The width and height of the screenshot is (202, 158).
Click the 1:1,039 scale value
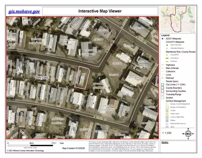tap(167, 133)
